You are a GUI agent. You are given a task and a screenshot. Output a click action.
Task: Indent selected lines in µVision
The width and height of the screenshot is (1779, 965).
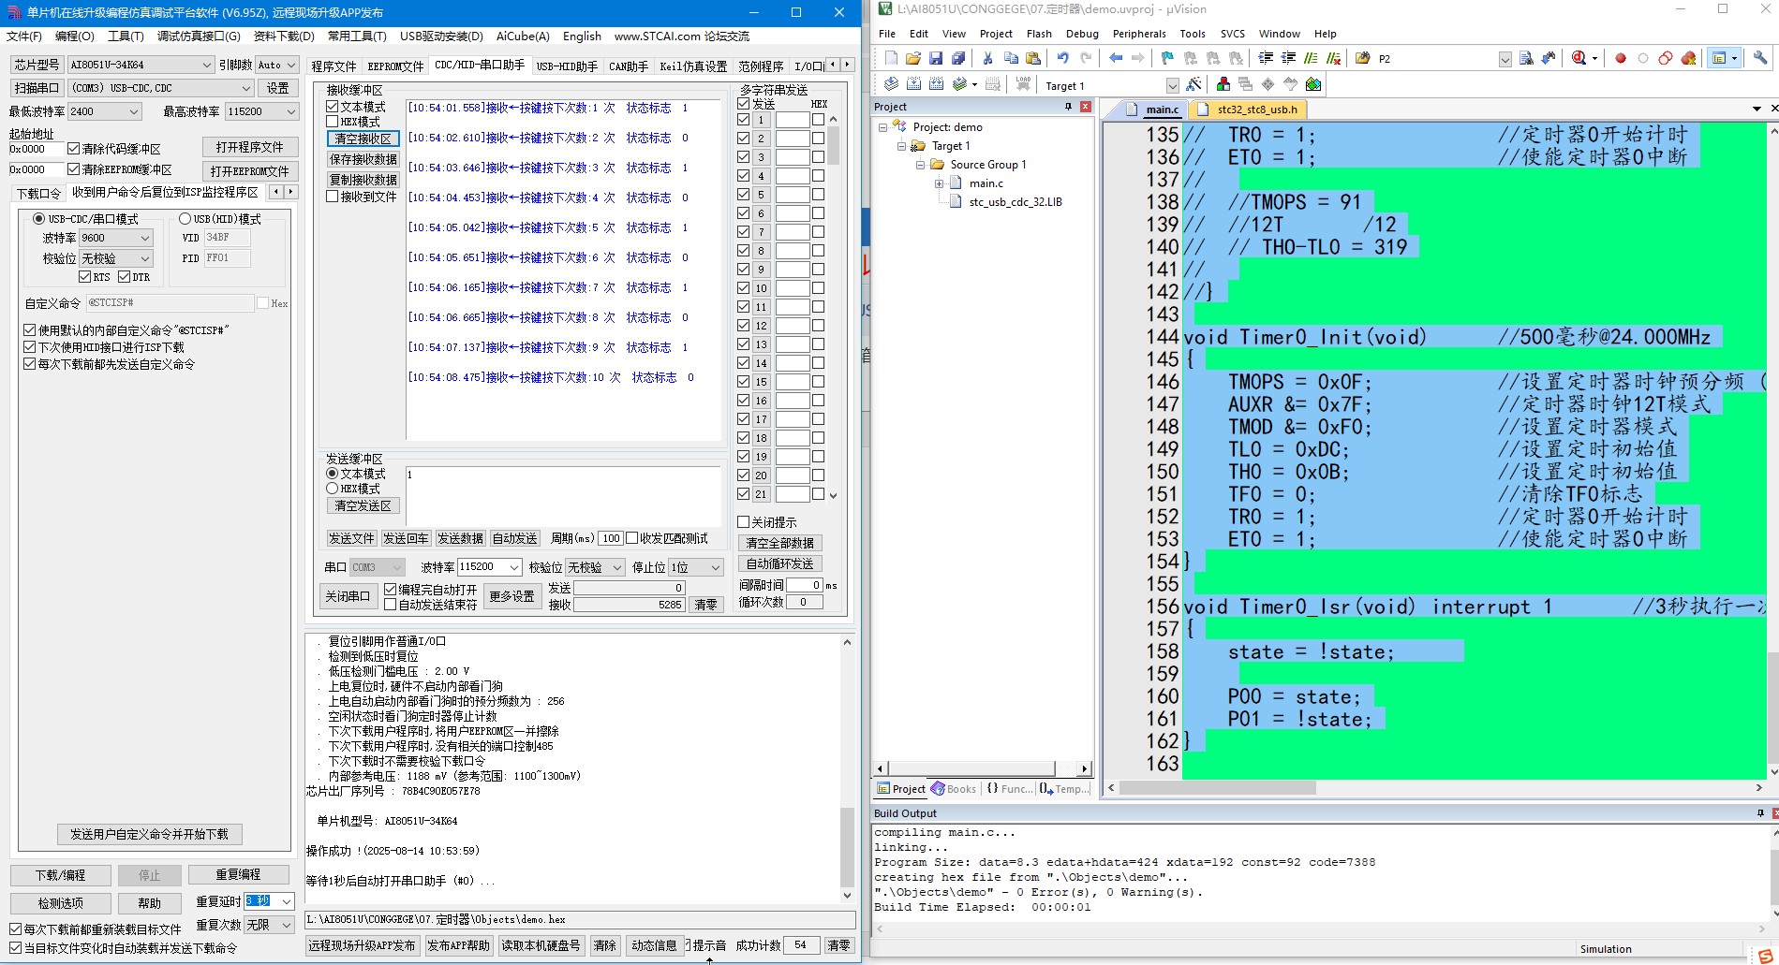[1266, 58]
